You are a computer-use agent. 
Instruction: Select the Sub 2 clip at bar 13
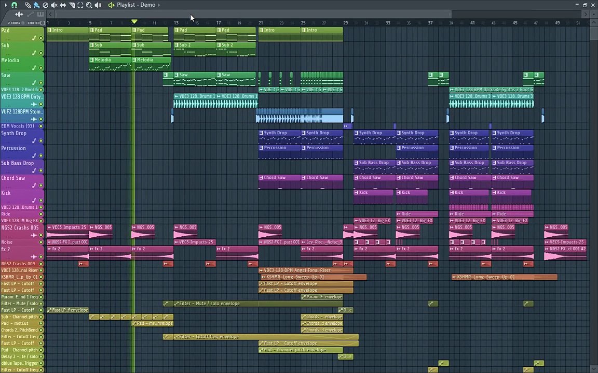pos(195,50)
